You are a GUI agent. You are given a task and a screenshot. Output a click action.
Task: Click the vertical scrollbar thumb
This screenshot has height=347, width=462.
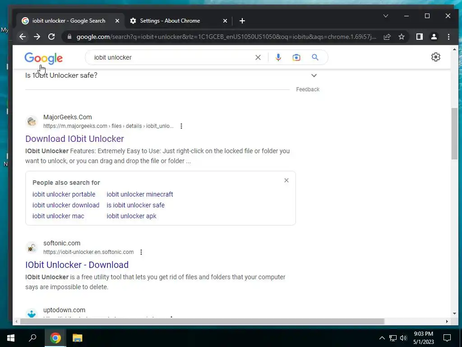454,133
